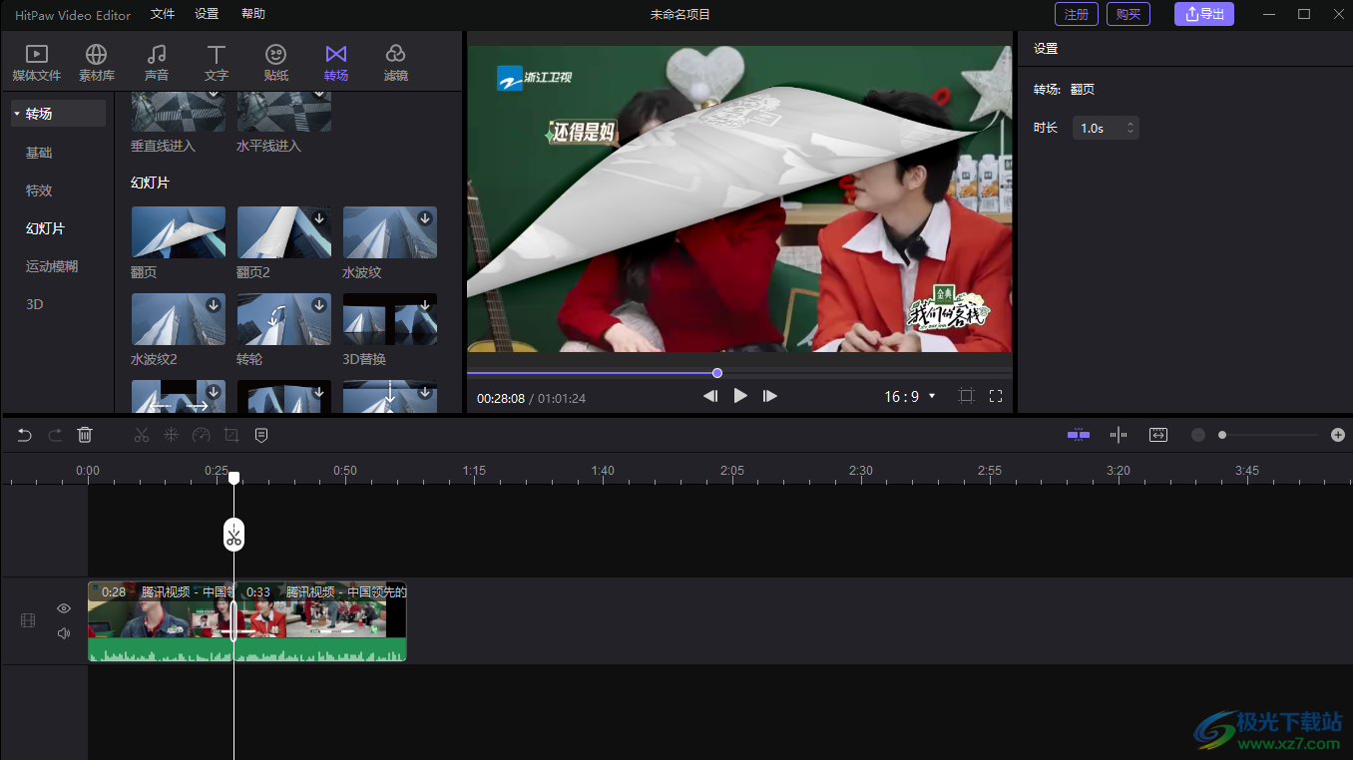
Task: Click the crop preview area icon
Action: point(966,396)
